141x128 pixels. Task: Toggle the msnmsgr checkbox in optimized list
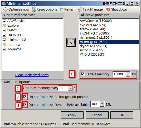[4, 45]
